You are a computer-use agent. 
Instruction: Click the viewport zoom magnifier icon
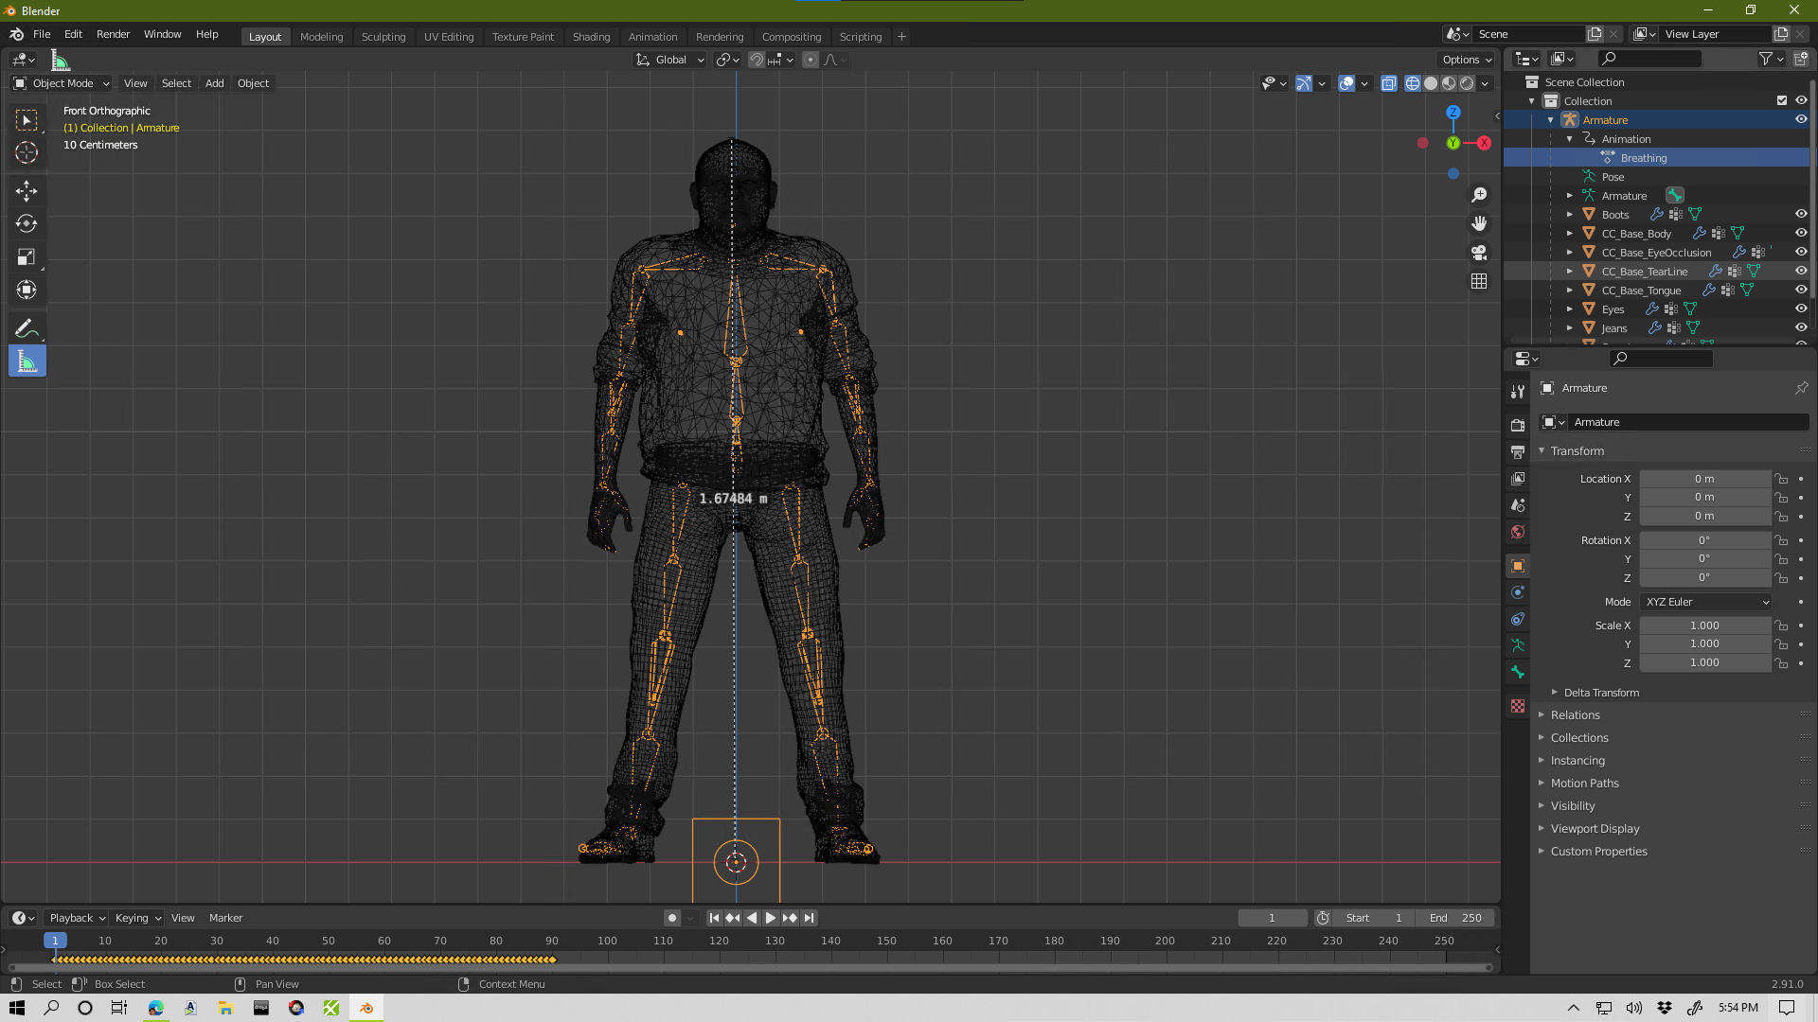point(1479,195)
